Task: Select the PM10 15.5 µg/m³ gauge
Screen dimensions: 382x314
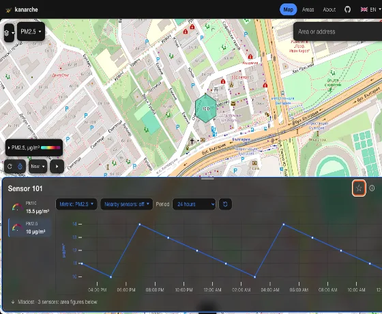Action: (x=30, y=208)
